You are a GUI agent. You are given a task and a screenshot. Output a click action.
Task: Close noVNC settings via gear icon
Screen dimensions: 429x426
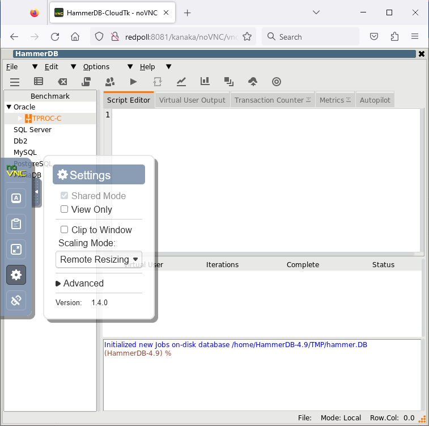coord(16,275)
